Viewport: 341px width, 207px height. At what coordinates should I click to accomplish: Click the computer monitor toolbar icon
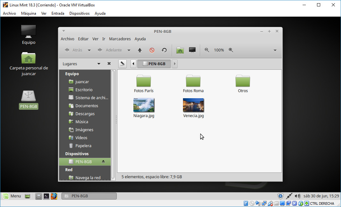(x=192, y=50)
